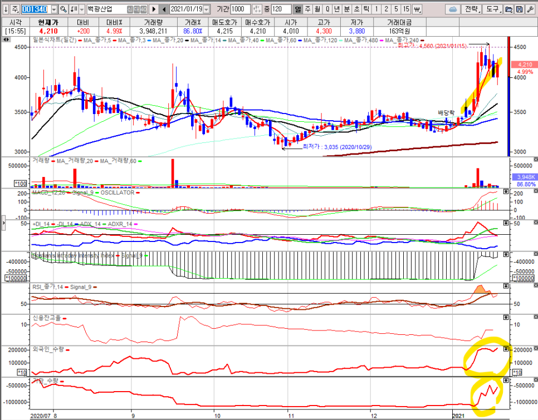Choose interval 1 button
Viewport: 538px width, 420px height.
[x=376, y=9]
